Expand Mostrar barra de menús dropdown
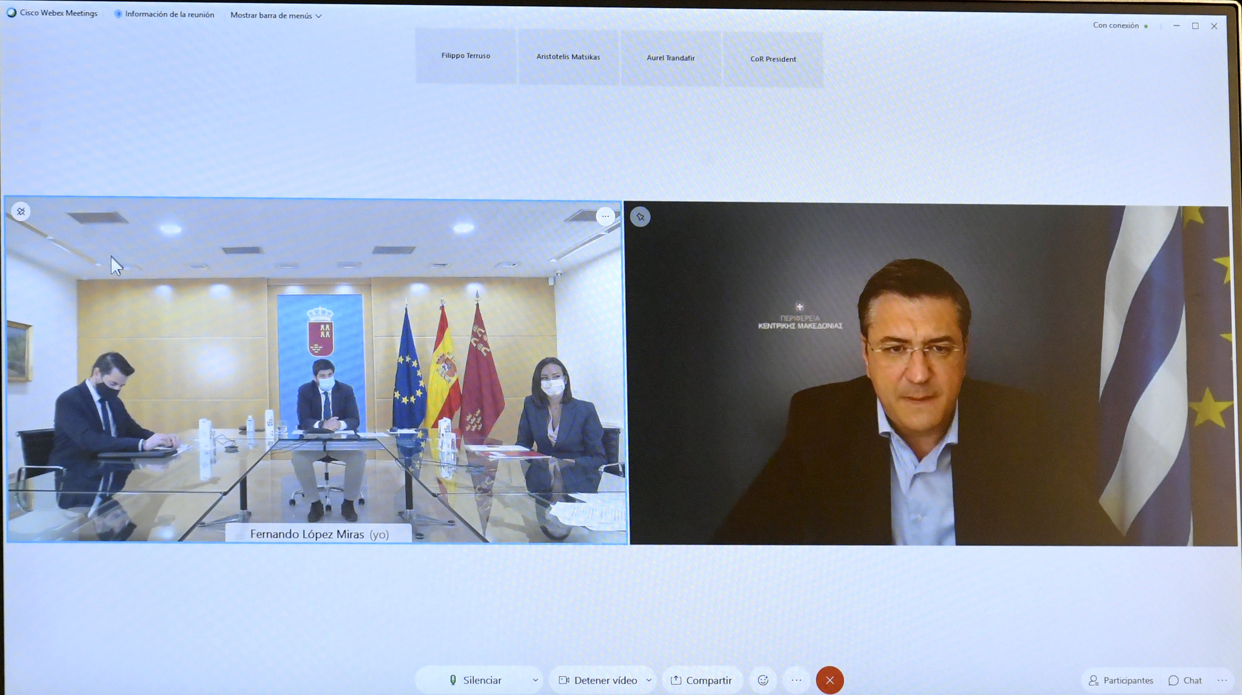 point(276,15)
